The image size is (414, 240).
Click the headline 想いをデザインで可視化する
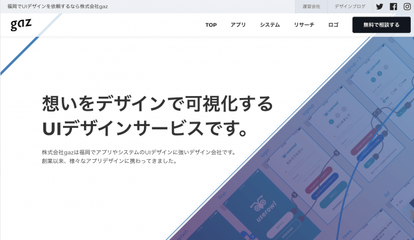pos(157,104)
